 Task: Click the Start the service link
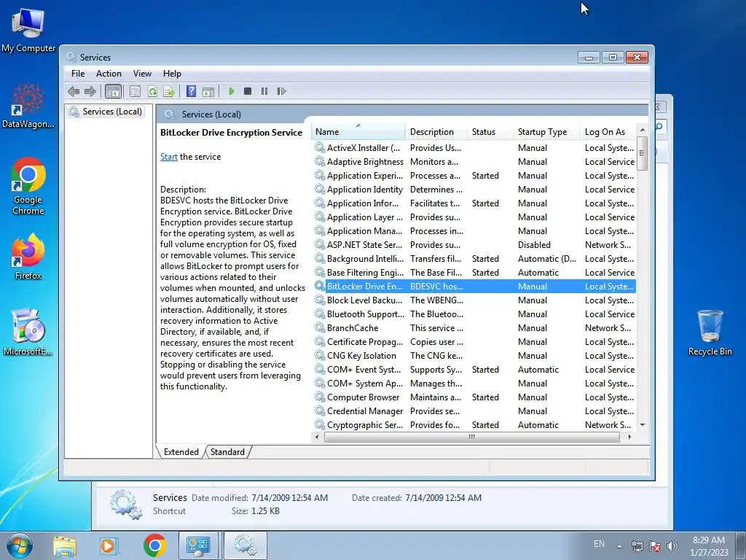[168, 157]
